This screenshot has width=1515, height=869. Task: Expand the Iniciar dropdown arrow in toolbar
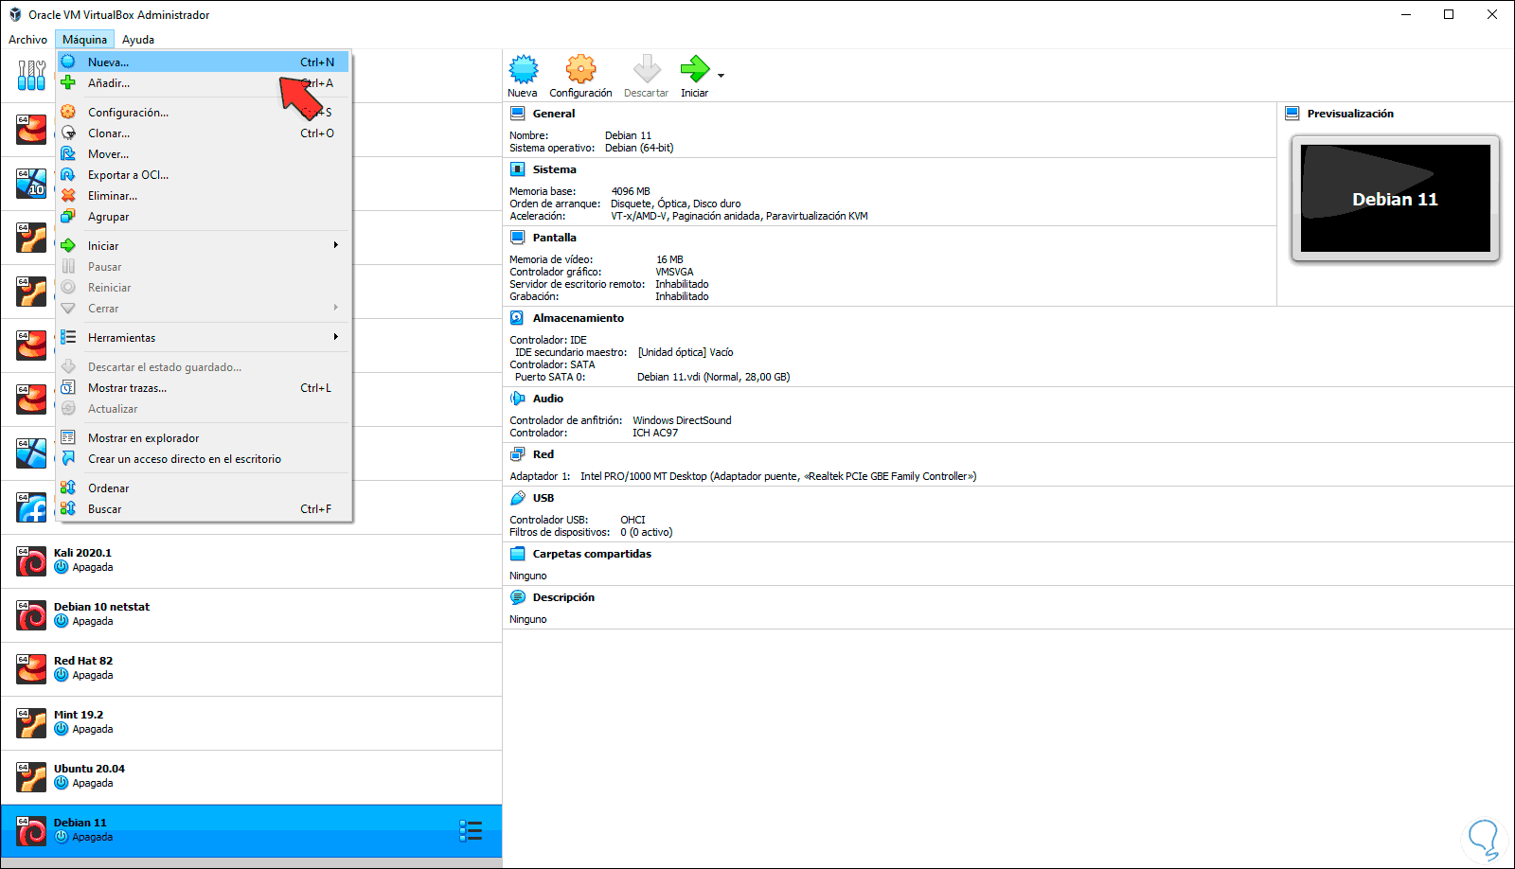pos(722,75)
